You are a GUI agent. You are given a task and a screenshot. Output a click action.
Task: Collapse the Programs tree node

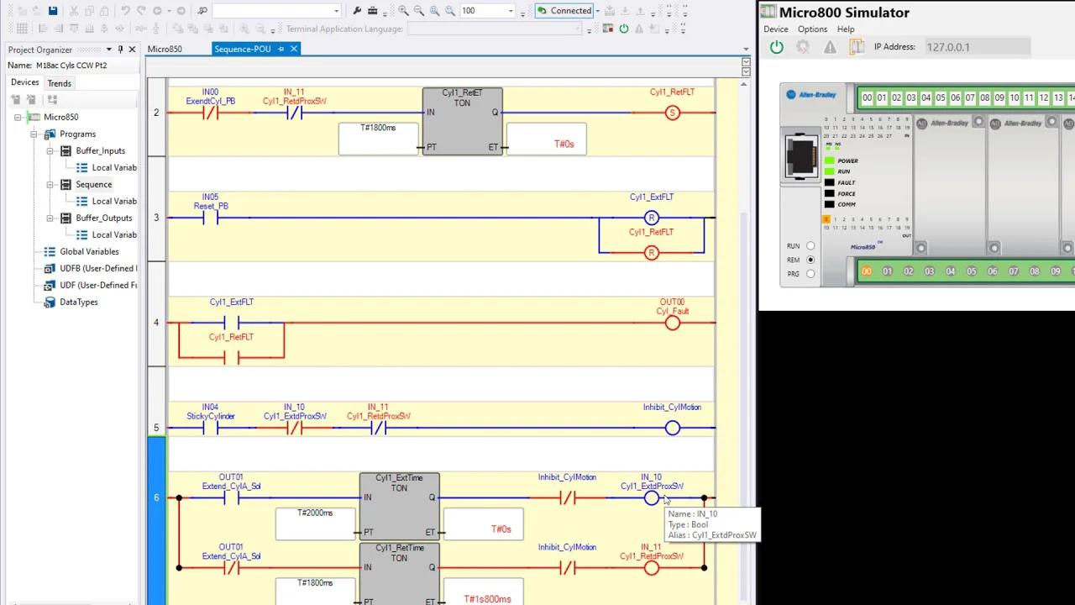point(34,134)
